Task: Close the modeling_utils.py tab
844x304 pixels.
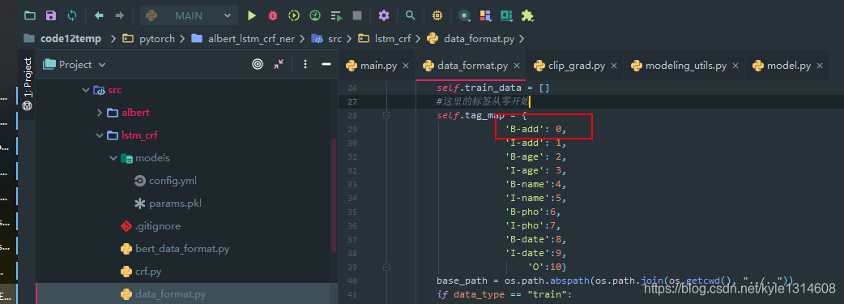Action: pyautogui.click(x=735, y=66)
